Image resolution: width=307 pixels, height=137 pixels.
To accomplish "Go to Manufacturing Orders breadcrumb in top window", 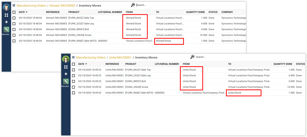I will [31, 6].
